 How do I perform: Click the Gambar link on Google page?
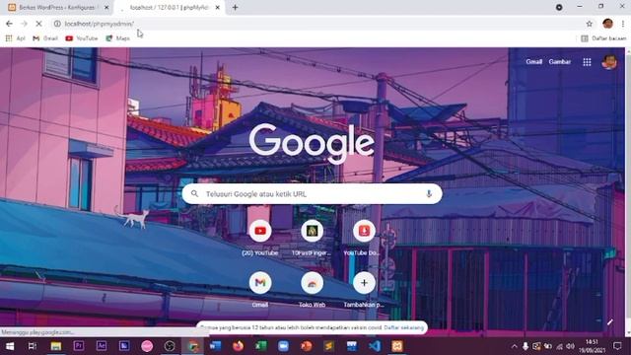point(560,61)
